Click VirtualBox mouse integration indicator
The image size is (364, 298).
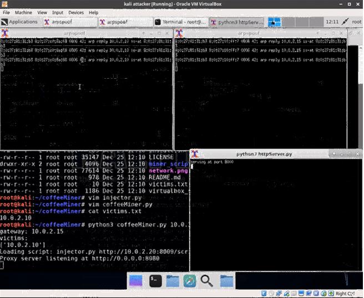tap(323, 294)
